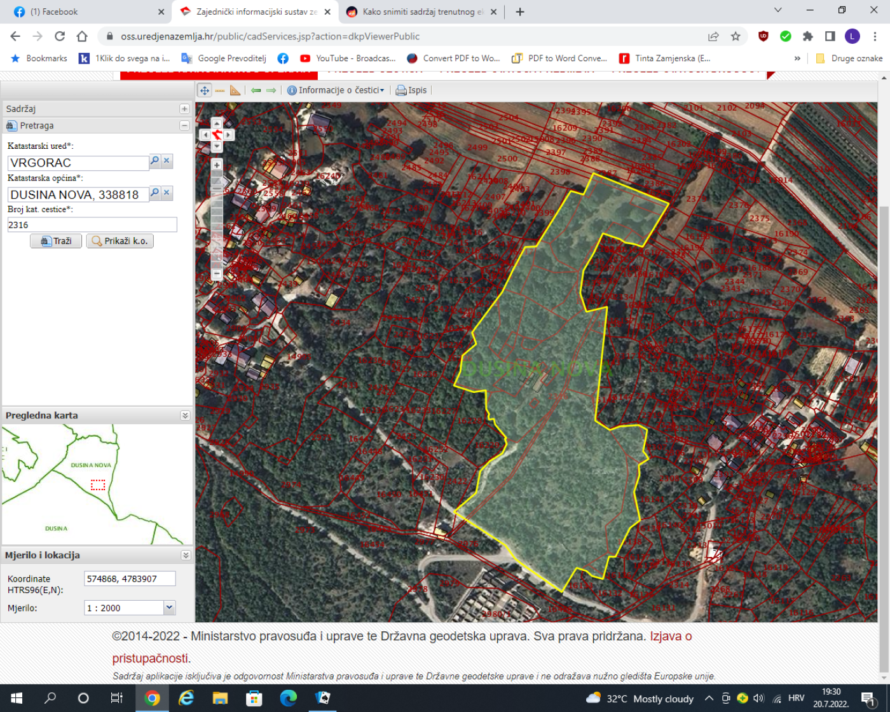Expand the Sadržaj panel

click(184, 109)
